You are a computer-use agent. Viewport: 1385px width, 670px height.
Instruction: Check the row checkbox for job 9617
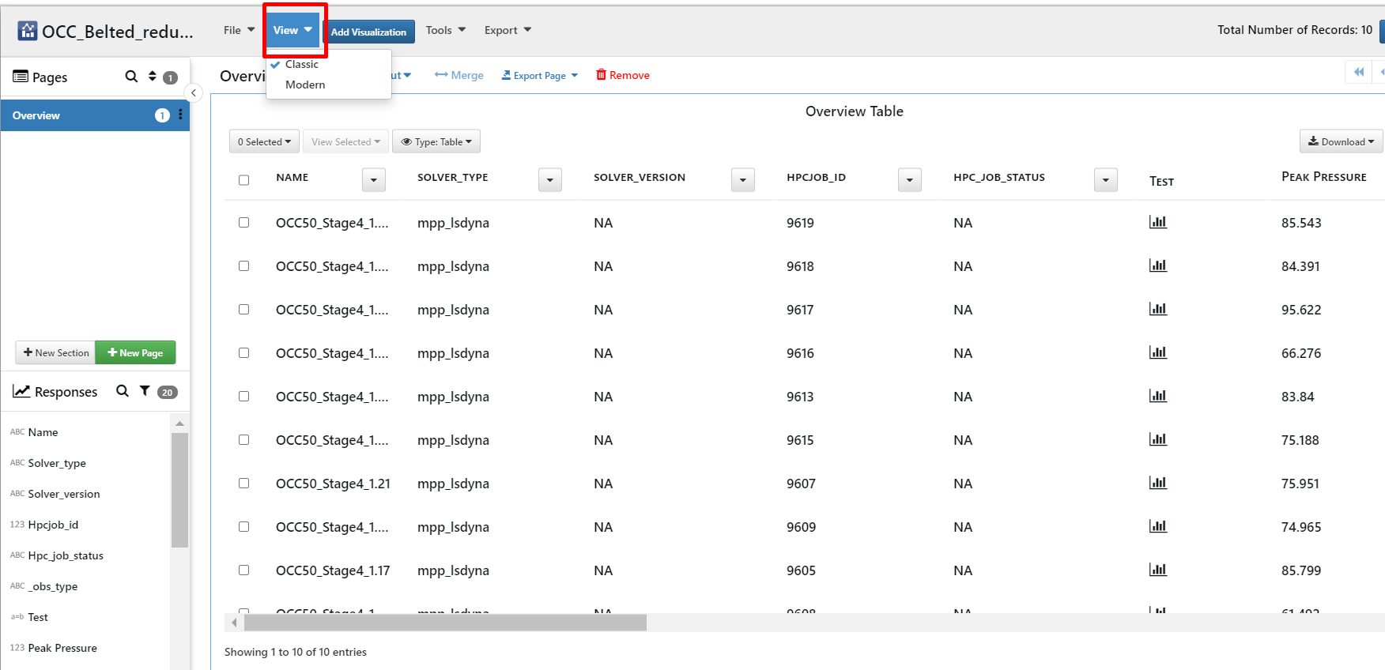[244, 310]
